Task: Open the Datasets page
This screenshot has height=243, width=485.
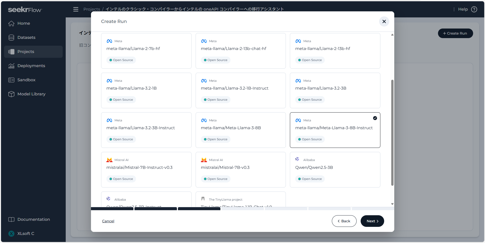Action: [x=33, y=38]
